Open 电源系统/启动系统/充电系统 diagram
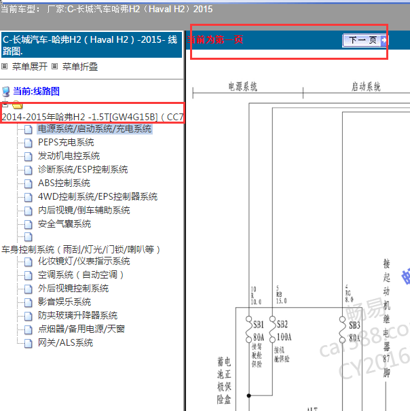This screenshot has height=411, width=410. click(x=94, y=128)
